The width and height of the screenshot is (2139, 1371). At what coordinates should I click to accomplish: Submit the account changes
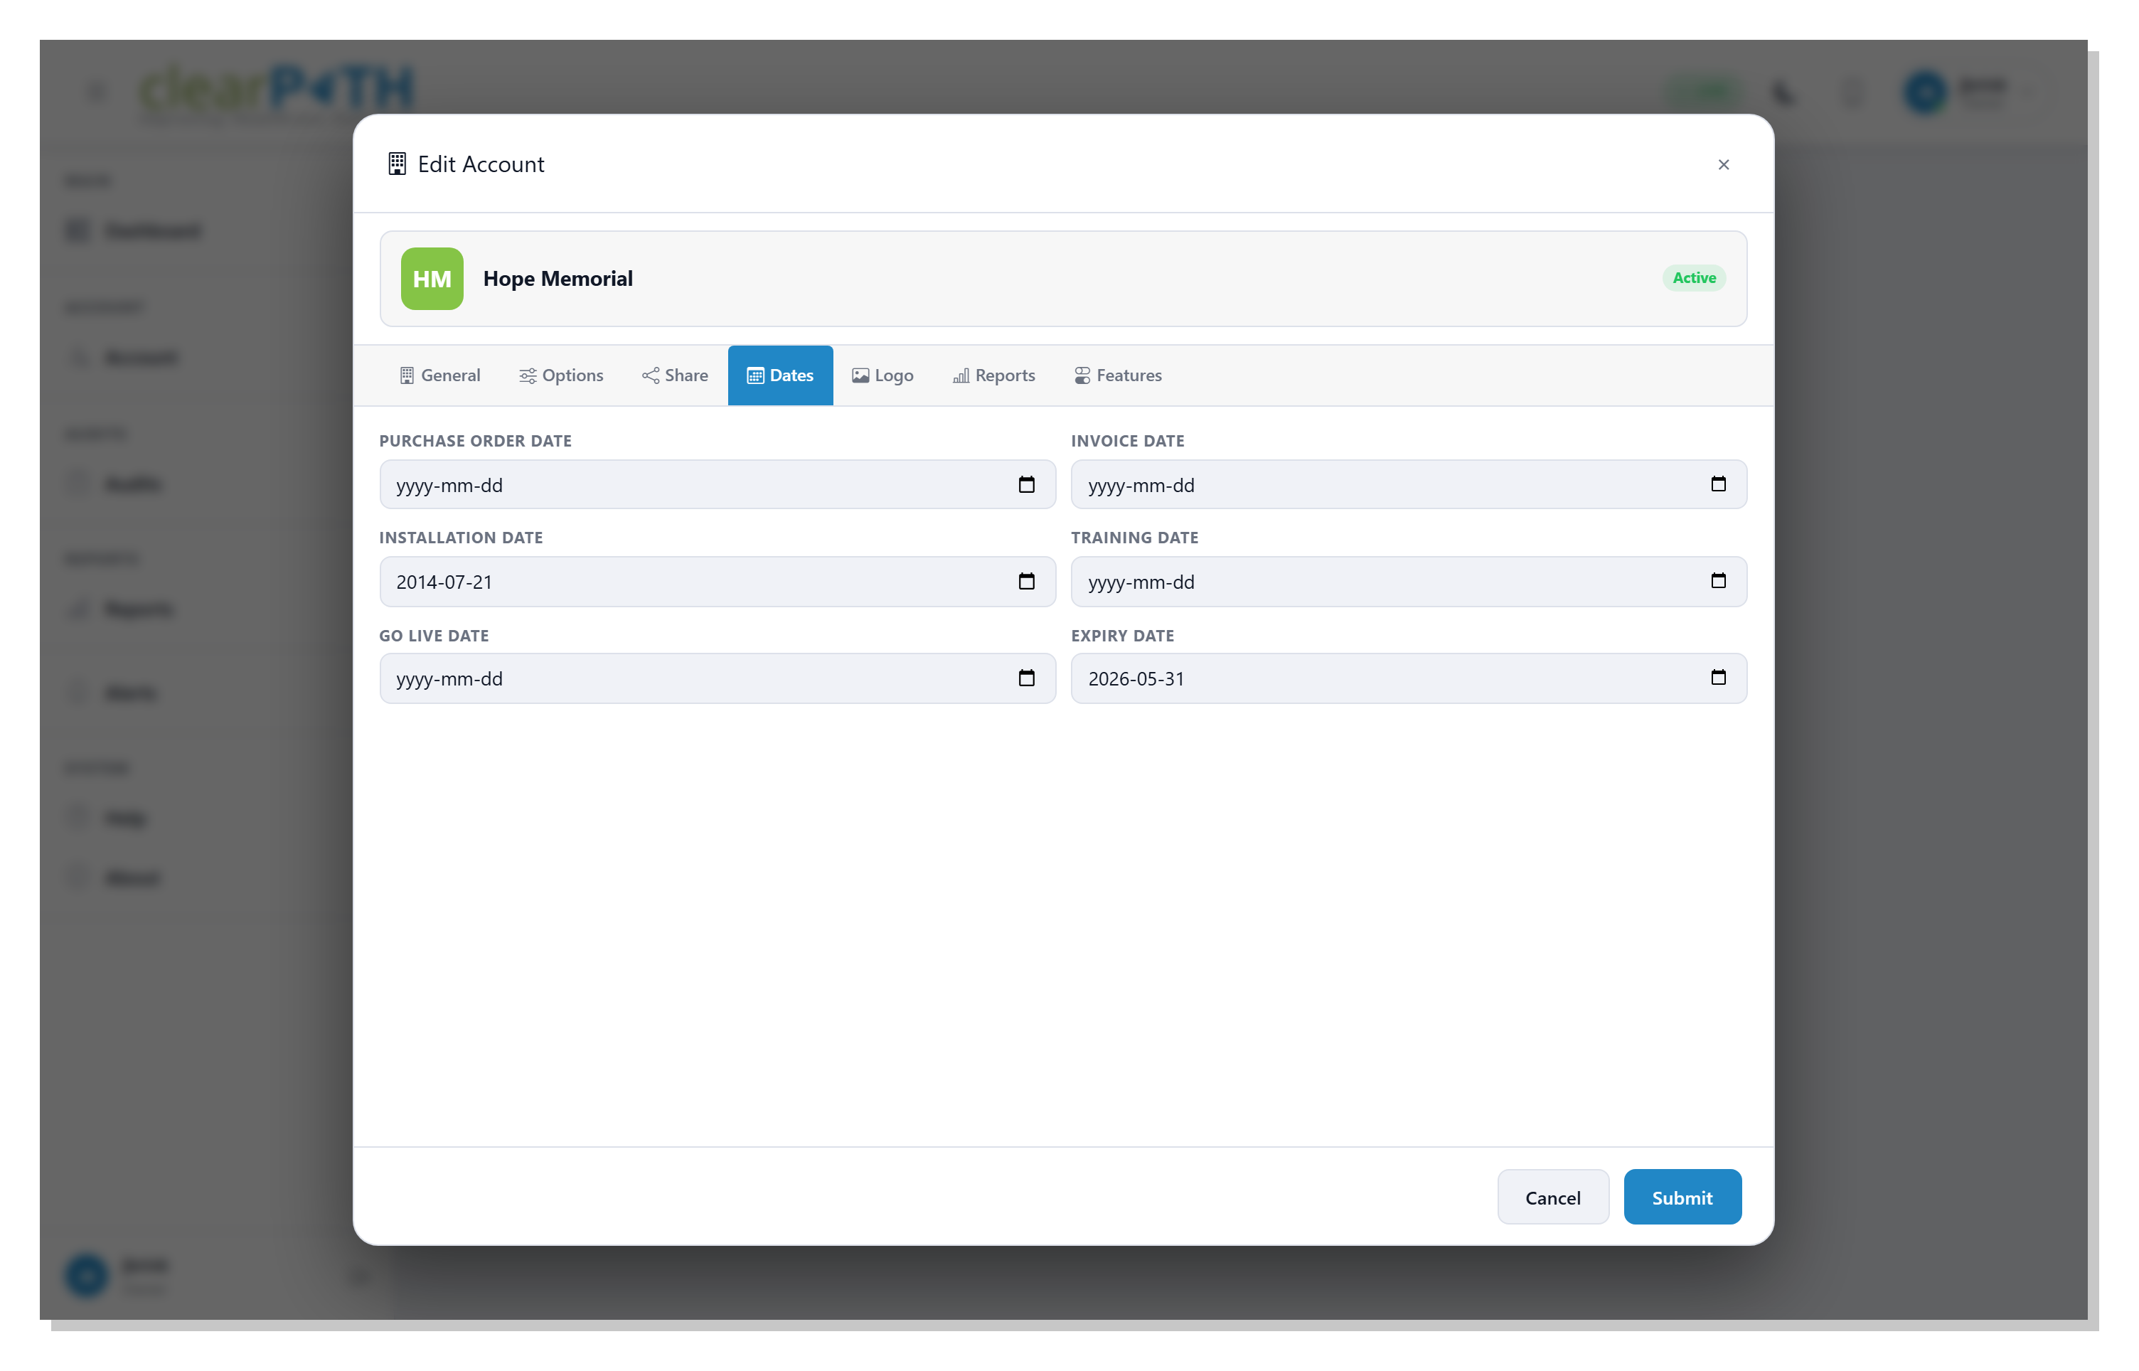coord(1682,1197)
